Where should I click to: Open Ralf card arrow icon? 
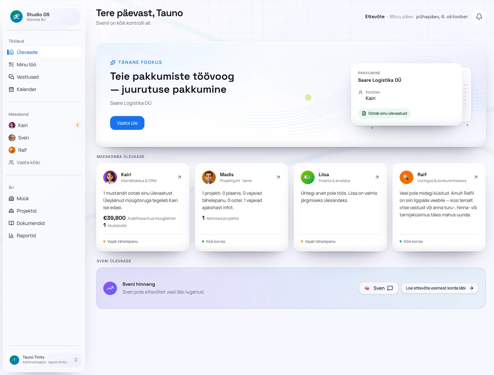(476, 177)
